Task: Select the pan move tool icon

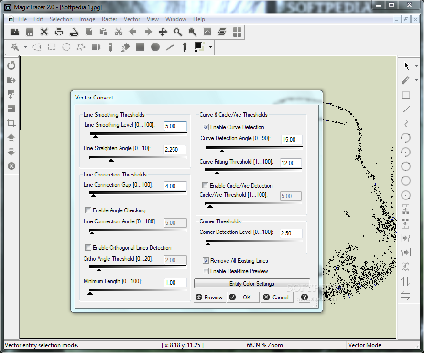Action: [x=163, y=32]
